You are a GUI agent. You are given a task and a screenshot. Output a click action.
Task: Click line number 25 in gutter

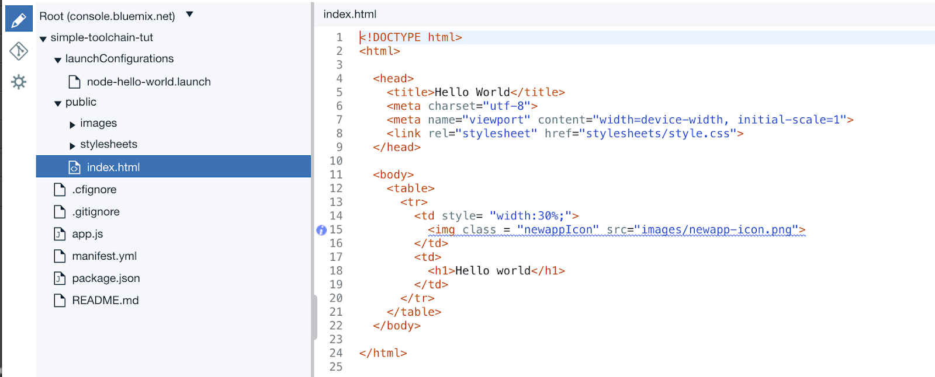[336, 367]
